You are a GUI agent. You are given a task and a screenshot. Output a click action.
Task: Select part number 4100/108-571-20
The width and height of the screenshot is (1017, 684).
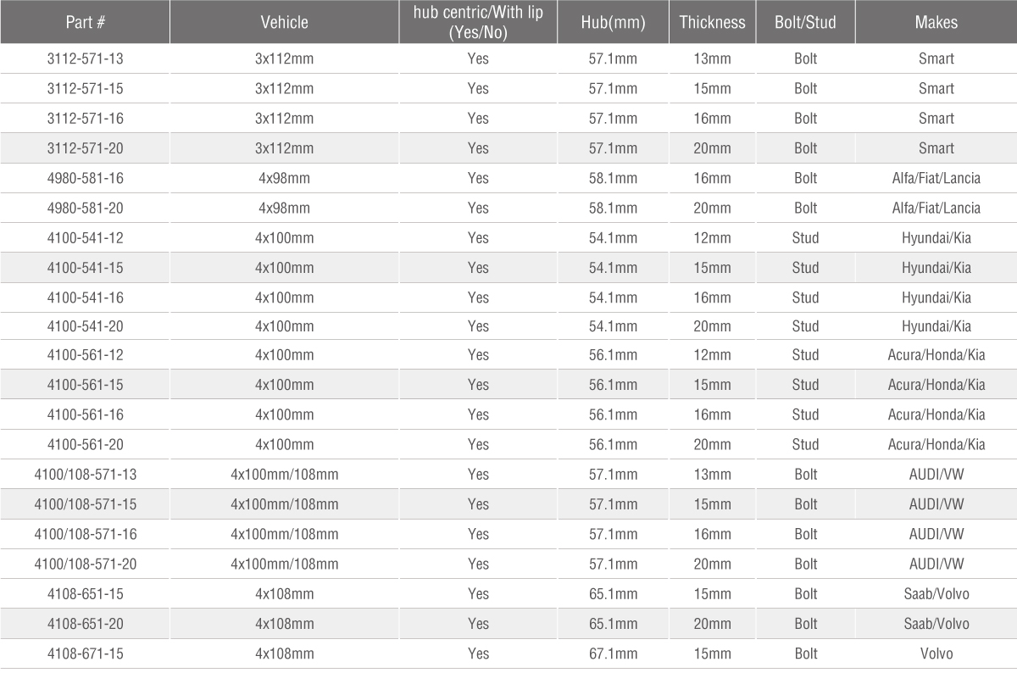85,564
